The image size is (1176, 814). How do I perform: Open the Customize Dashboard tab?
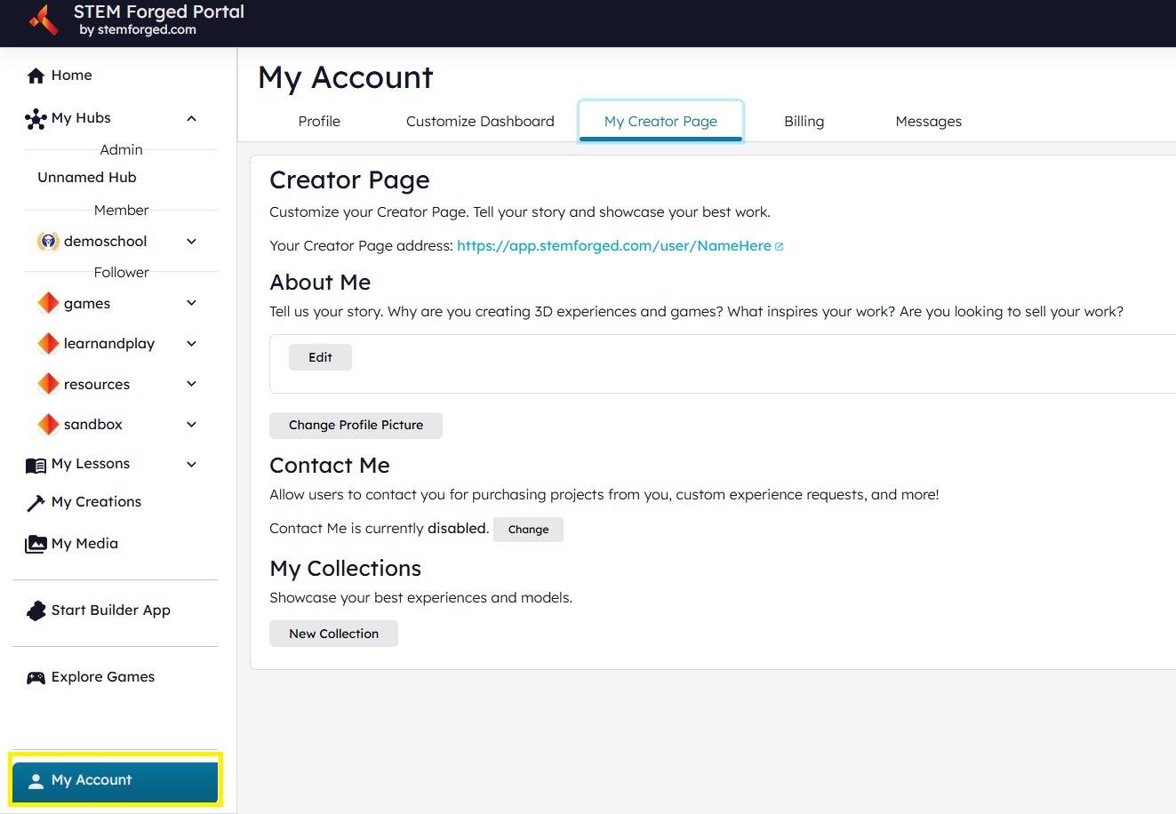pyautogui.click(x=480, y=121)
